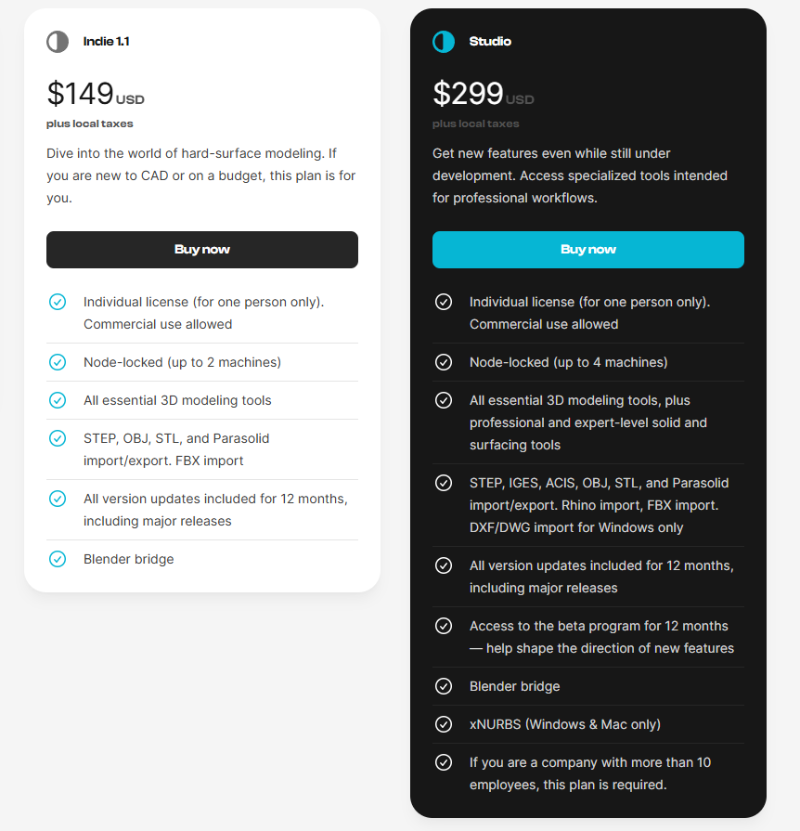
Task: Click the Indie 1.1 plan title
Action: [x=107, y=42]
